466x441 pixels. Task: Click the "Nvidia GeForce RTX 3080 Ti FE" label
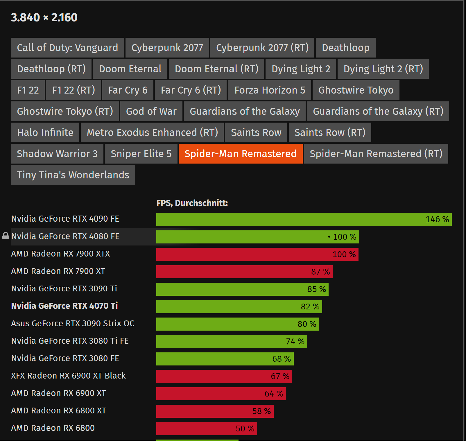70,341
